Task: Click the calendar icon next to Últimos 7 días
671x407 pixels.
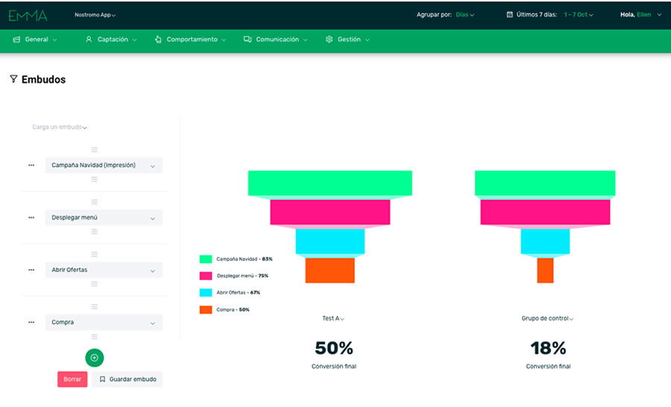Action: click(x=510, y=14)
